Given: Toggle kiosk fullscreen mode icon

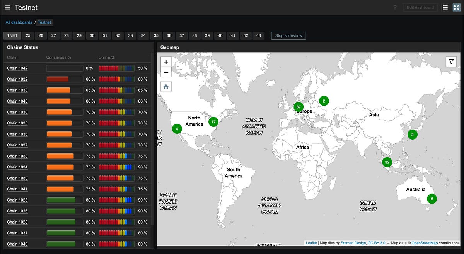Looking at the screenshot, I should (x=456, y=8).
